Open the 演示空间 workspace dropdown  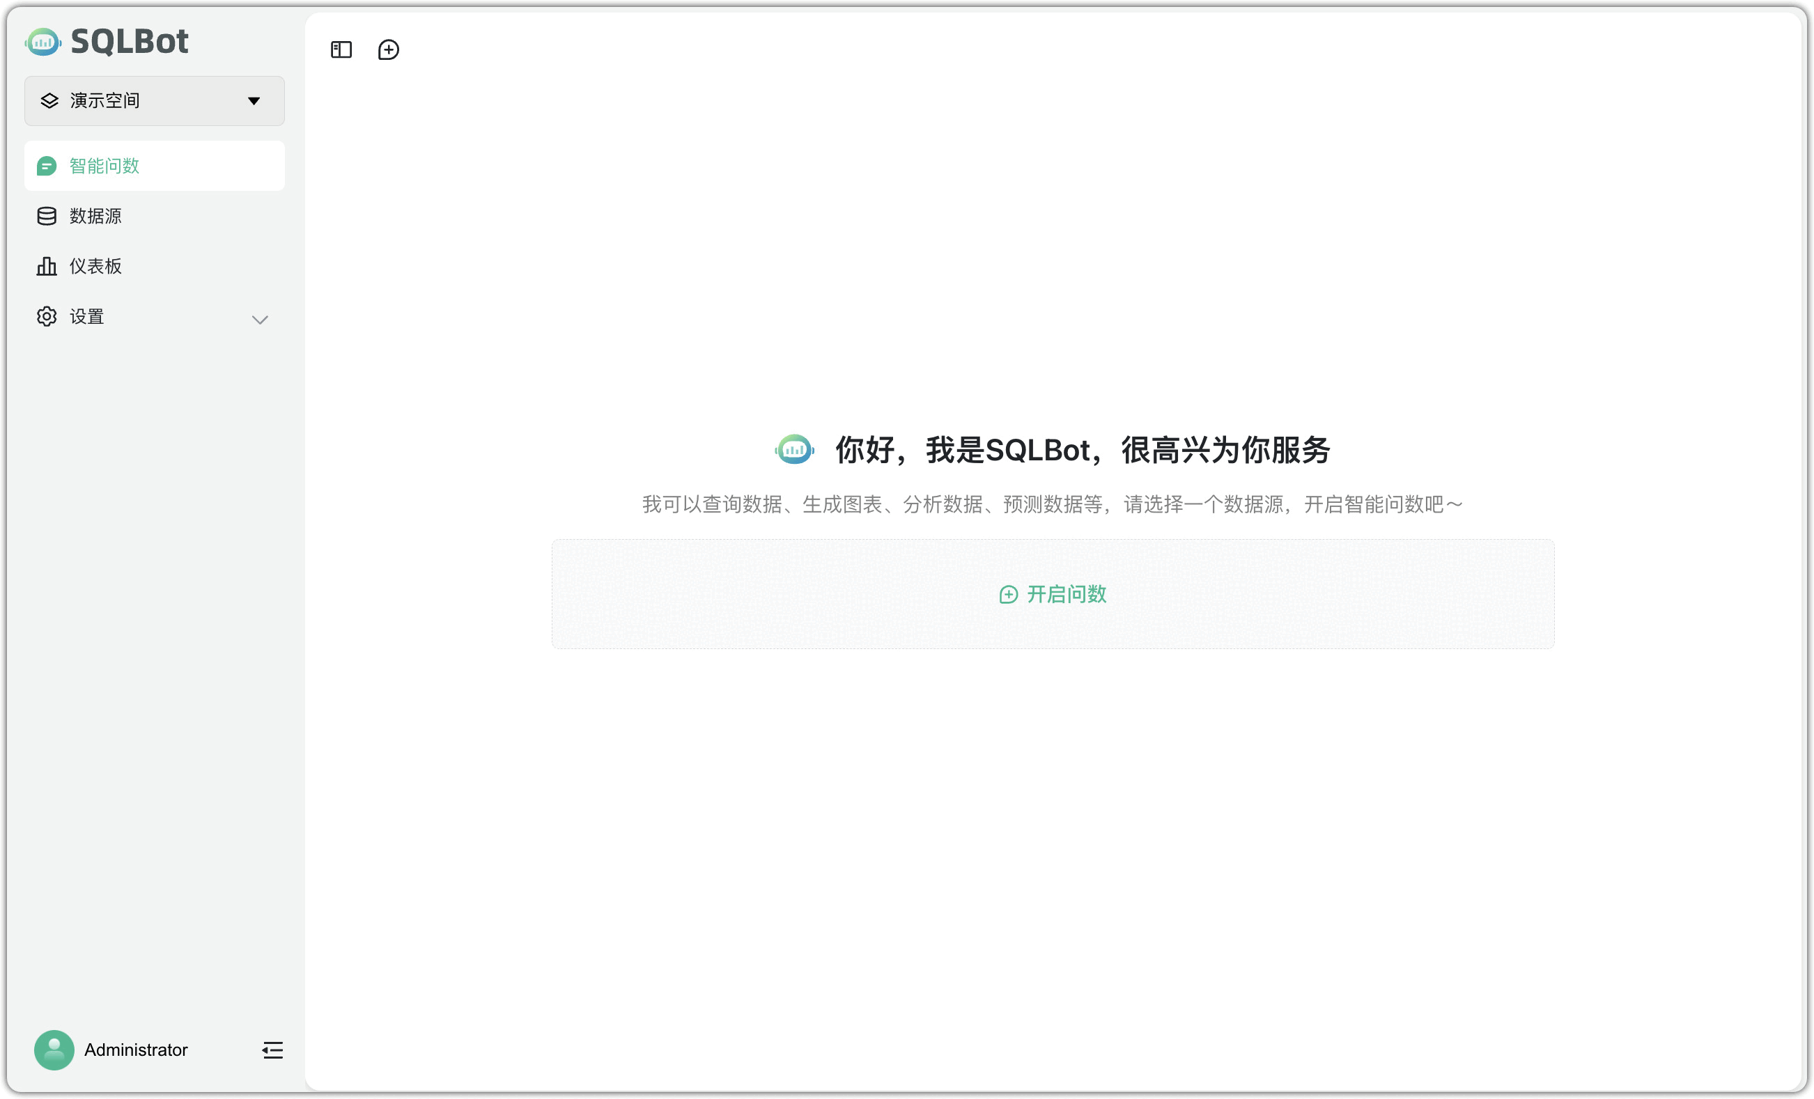point(154,101)
